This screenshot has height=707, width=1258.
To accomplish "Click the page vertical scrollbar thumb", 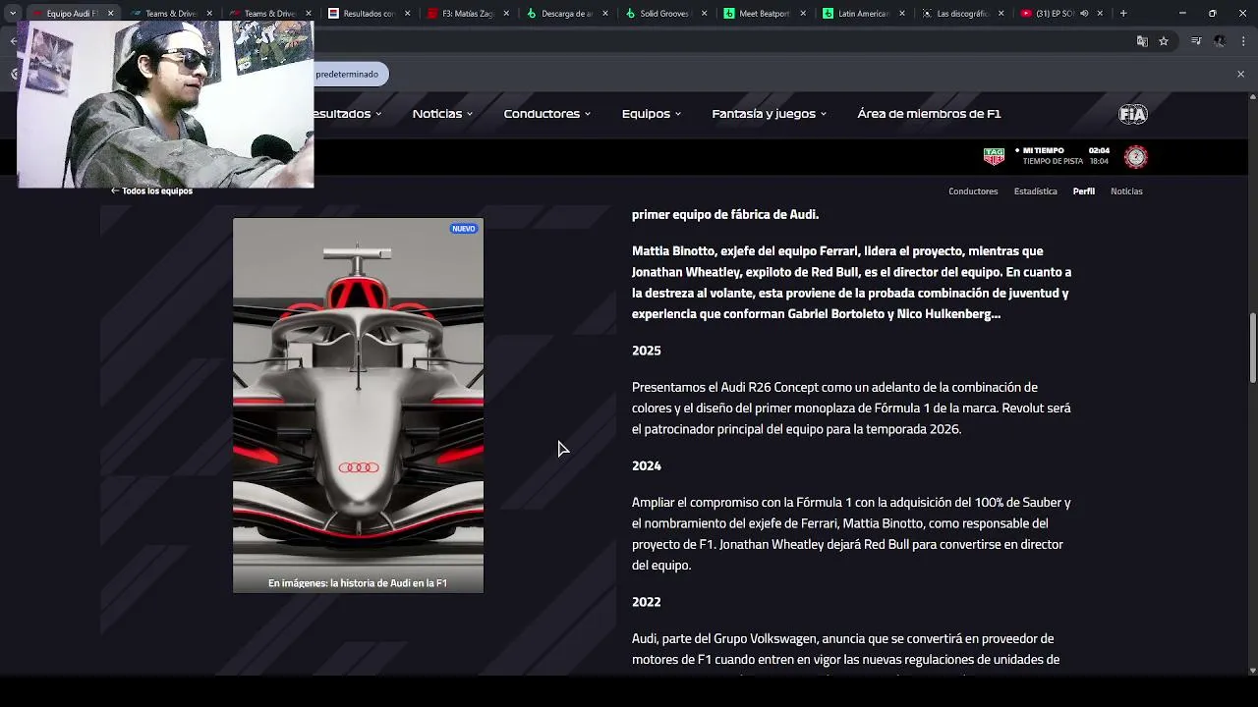I will pyautogui.click(x=1252, y=349).
